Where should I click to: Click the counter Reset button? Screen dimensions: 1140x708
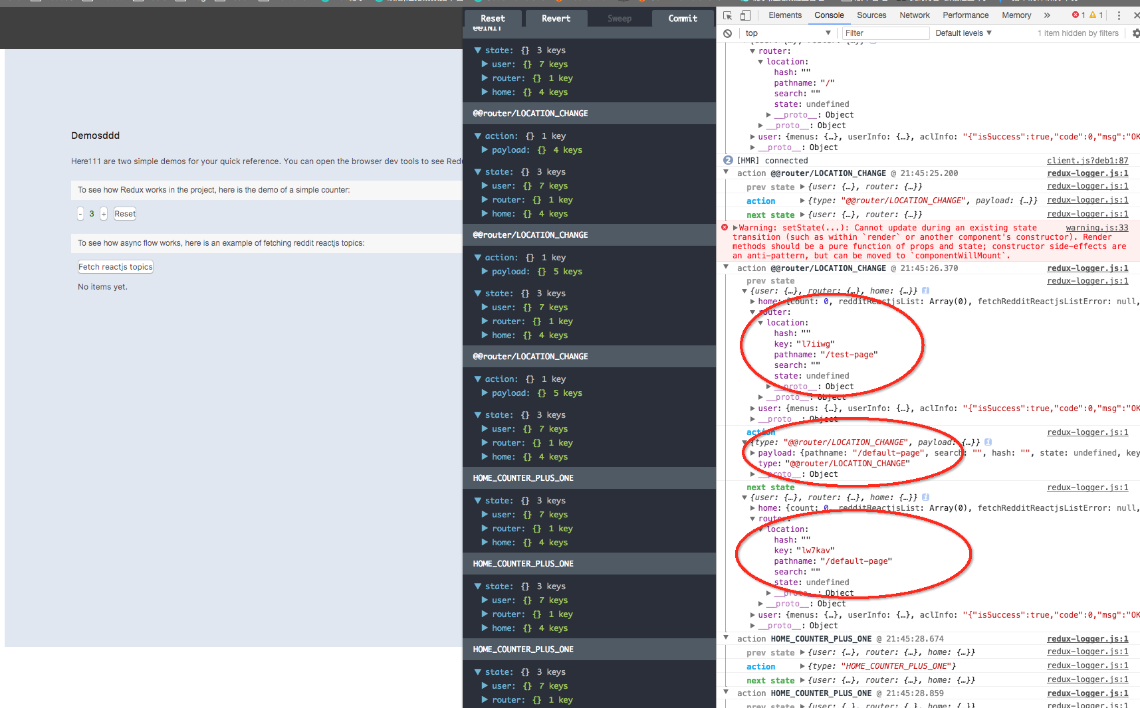(124, 213)
